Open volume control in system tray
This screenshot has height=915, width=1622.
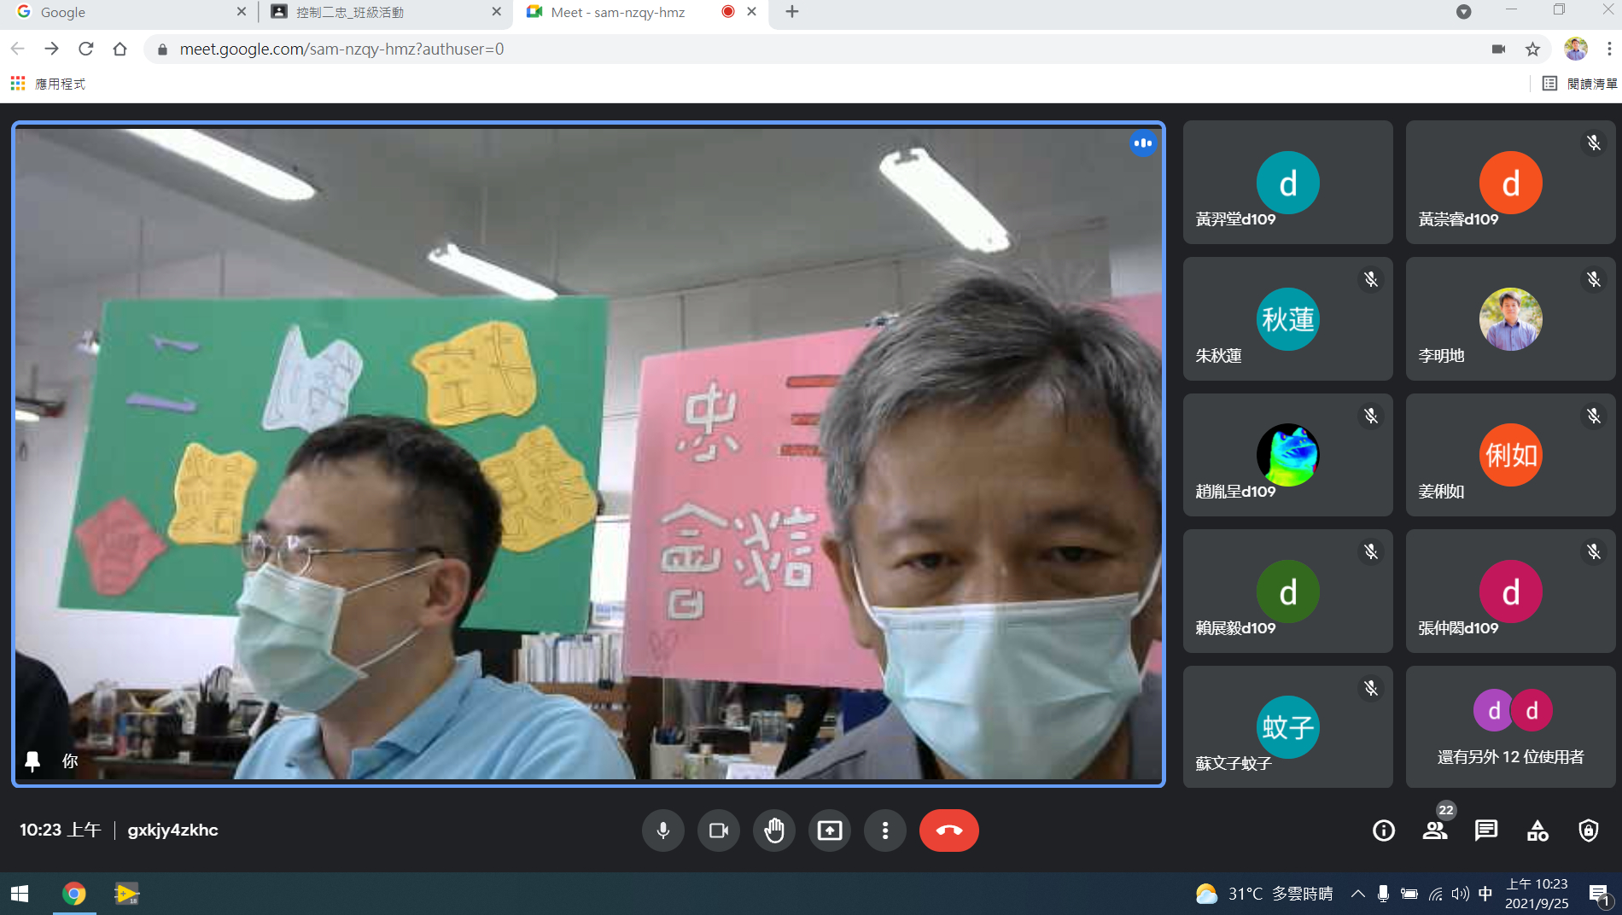[x=1461, y=894]
